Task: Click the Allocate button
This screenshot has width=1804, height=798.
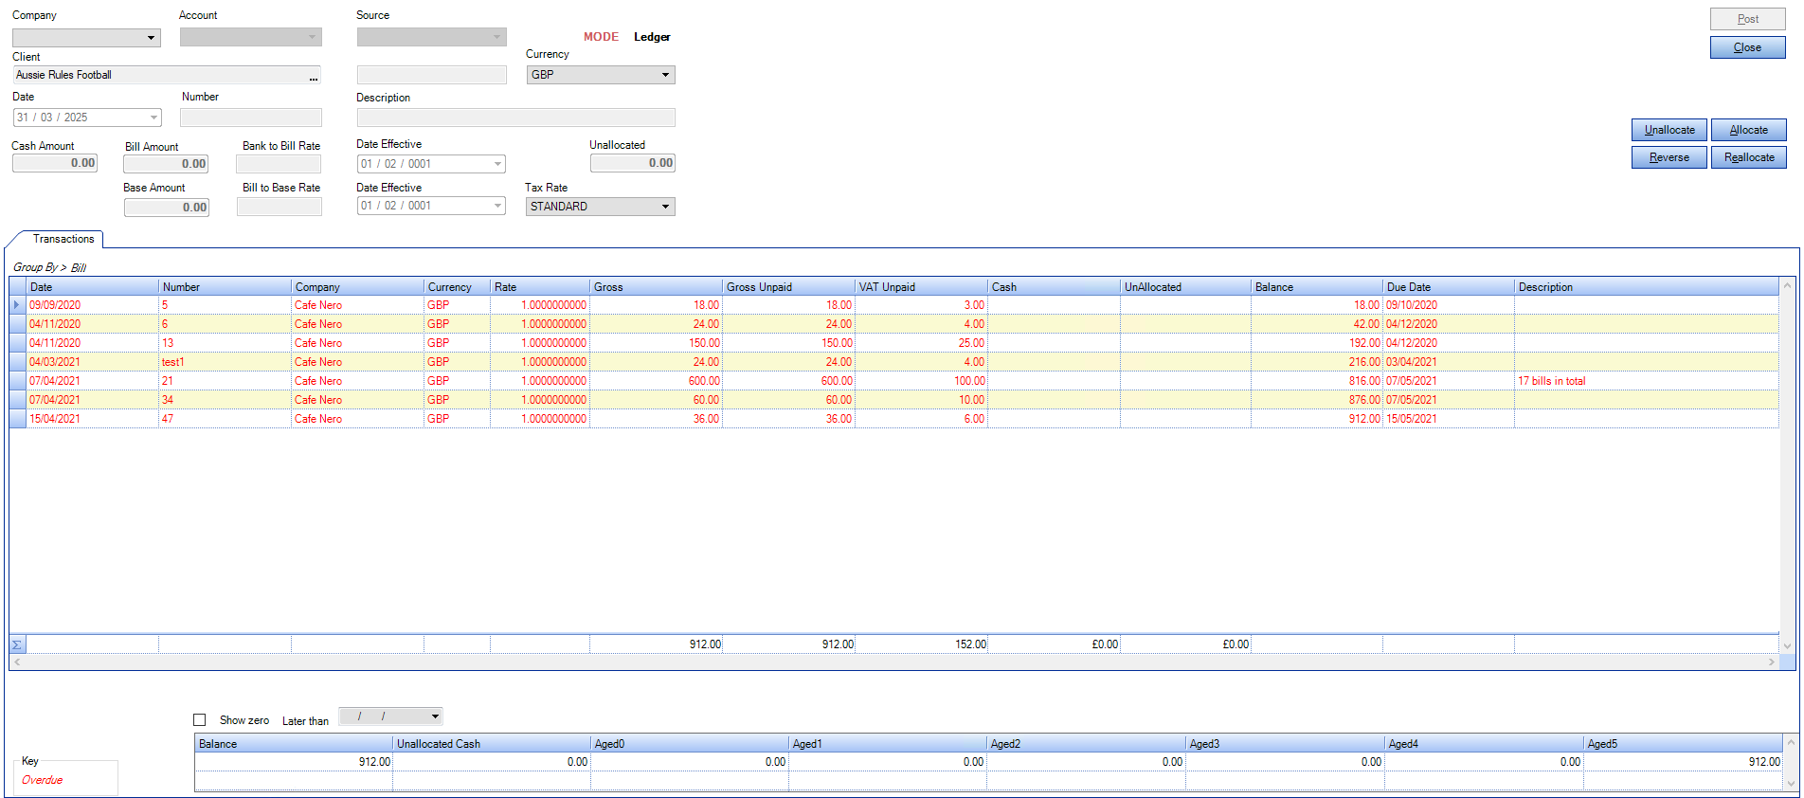Action: [1749, 130]
